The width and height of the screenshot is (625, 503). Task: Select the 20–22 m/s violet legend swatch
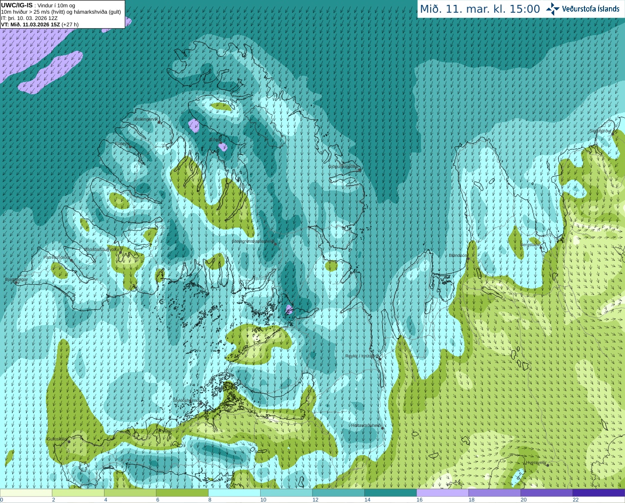coord(547,493)
